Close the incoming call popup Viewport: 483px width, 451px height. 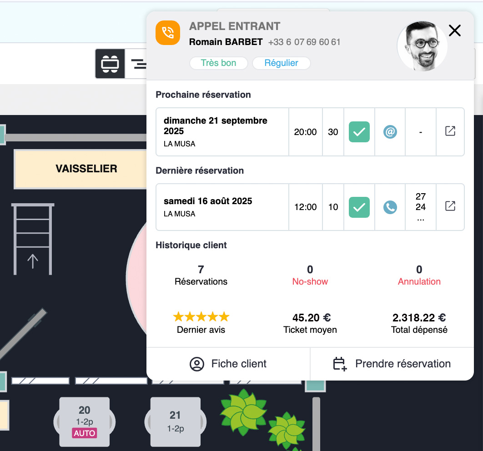tap(454, 30)
